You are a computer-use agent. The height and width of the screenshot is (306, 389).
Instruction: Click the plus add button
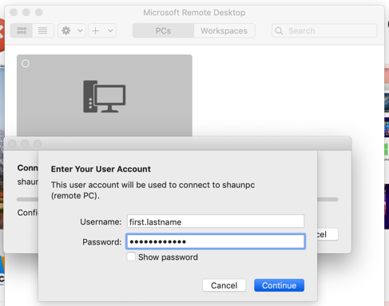point(96,30)
